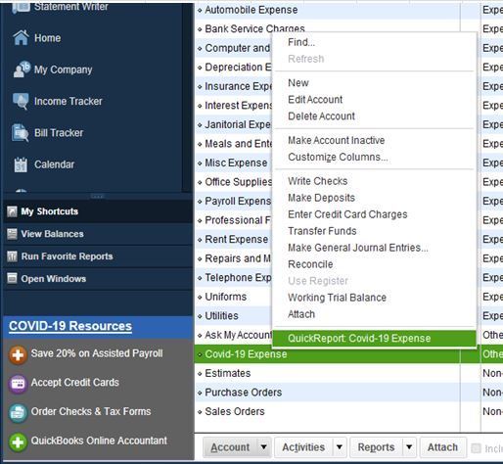Click Save 20% on Assisted Payroll icon

point(18,354)
